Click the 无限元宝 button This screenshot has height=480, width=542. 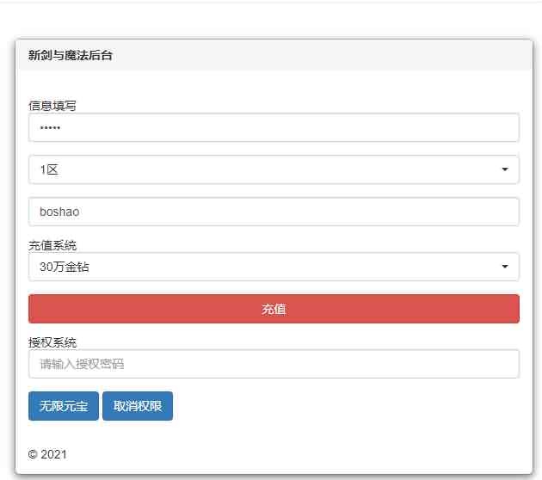click(64, 406)
